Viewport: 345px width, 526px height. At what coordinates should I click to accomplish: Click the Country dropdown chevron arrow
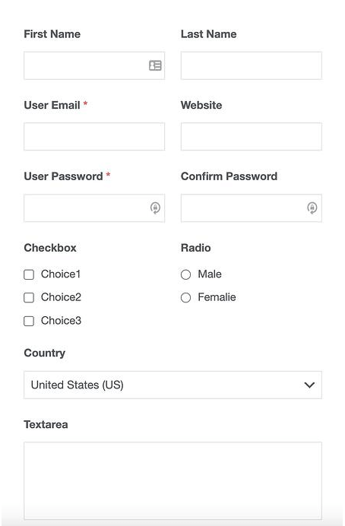pyautogui.click(x=309, y=385)
